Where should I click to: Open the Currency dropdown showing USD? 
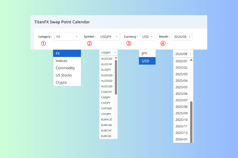(x=147, y=37)
